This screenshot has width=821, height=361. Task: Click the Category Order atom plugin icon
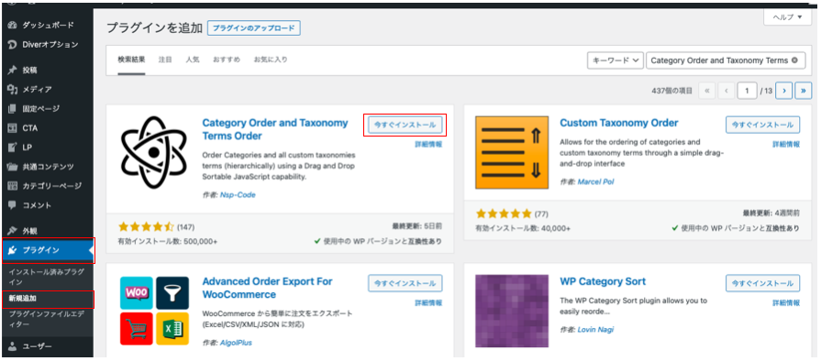[154, 152]
